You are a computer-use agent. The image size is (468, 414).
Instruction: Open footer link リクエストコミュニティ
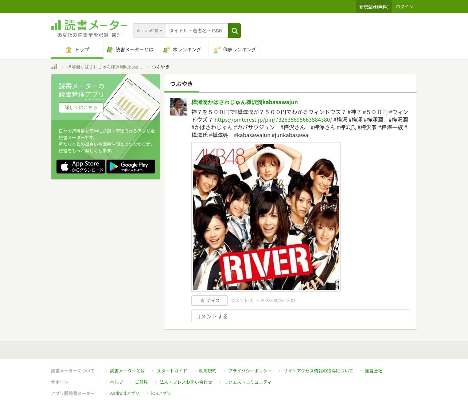point(247,382)
